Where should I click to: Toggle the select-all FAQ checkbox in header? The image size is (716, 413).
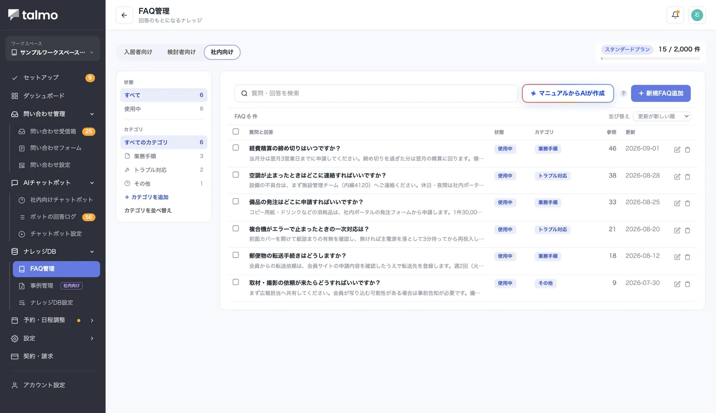(x=236, y=132)
